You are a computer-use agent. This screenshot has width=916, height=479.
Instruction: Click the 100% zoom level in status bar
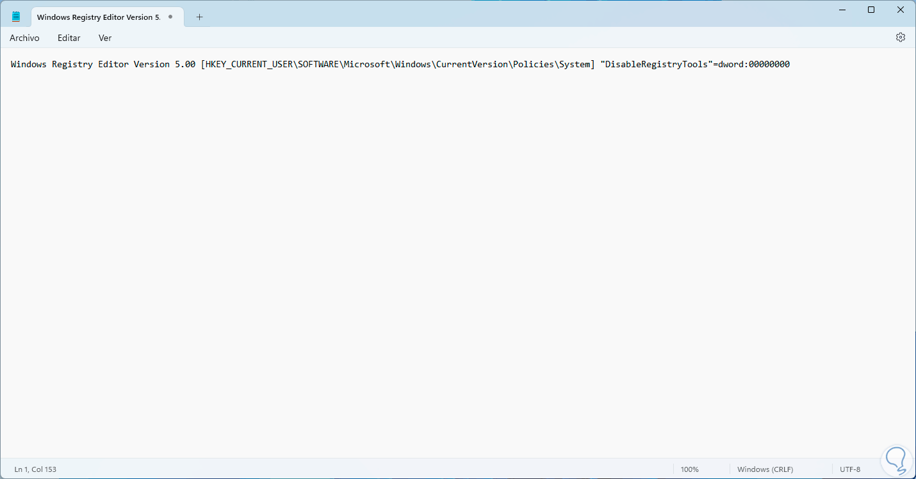[x=690, y=469]
